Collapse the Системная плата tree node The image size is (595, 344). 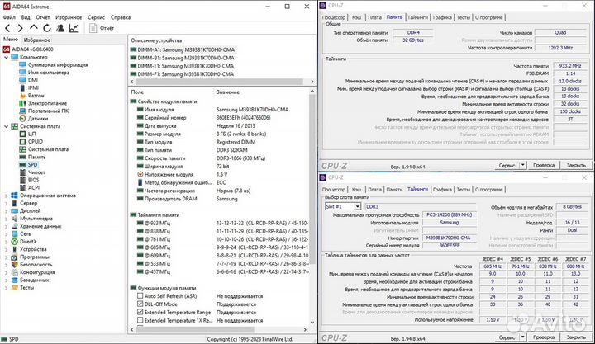pyautogui.click(x=6, y=126)
